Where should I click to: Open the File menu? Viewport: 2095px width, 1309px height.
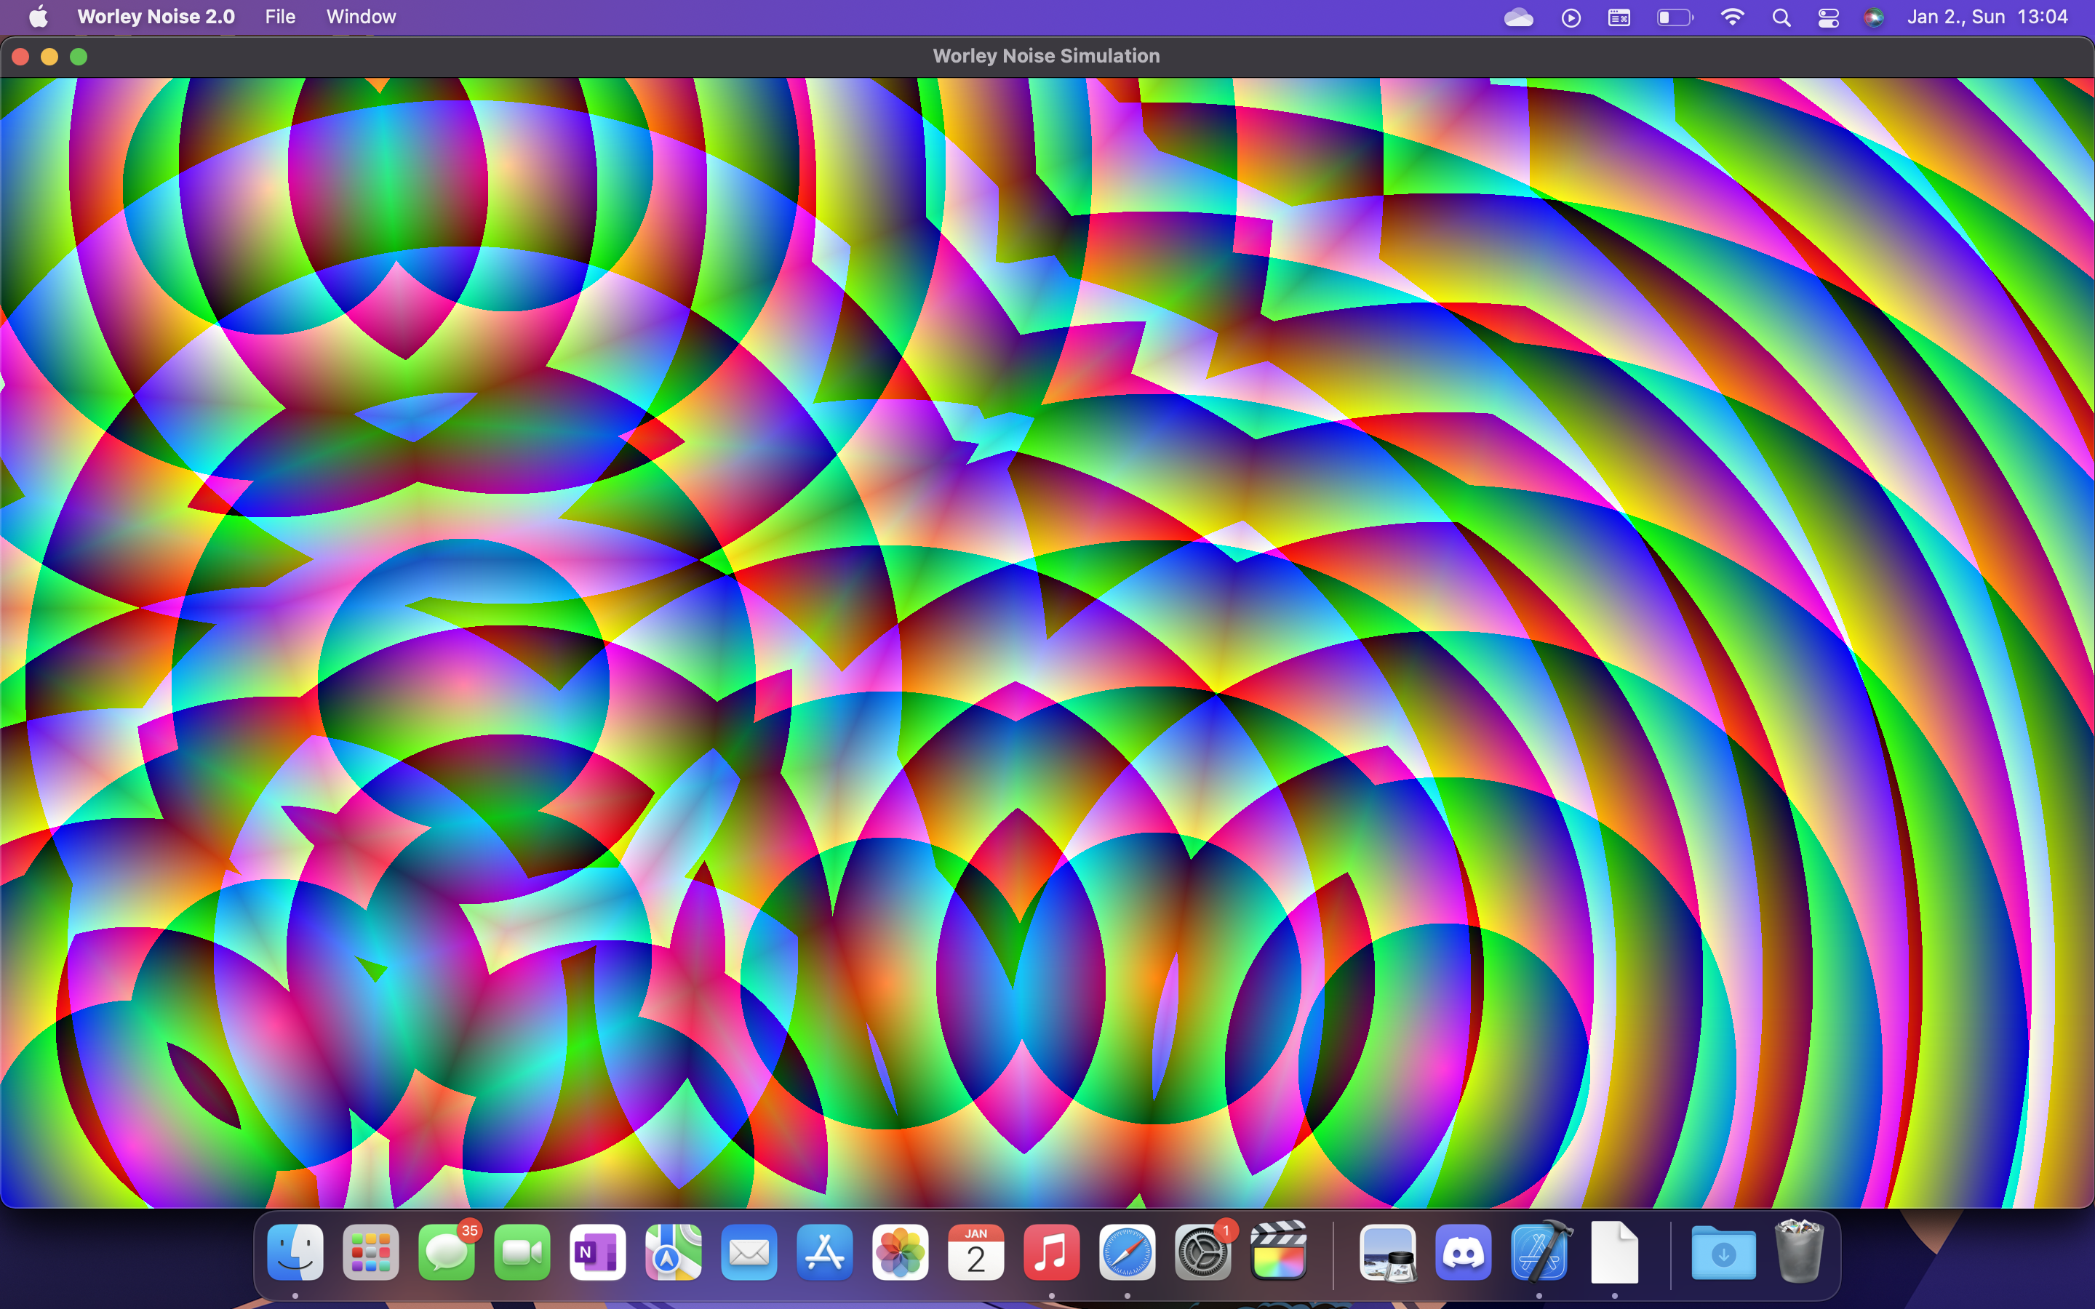[279, 17]
